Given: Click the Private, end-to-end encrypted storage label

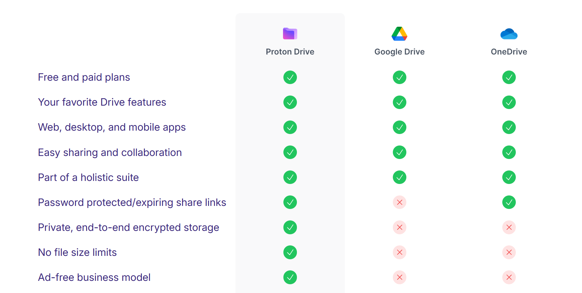Looking at the screenshot, I should (128, 227).
